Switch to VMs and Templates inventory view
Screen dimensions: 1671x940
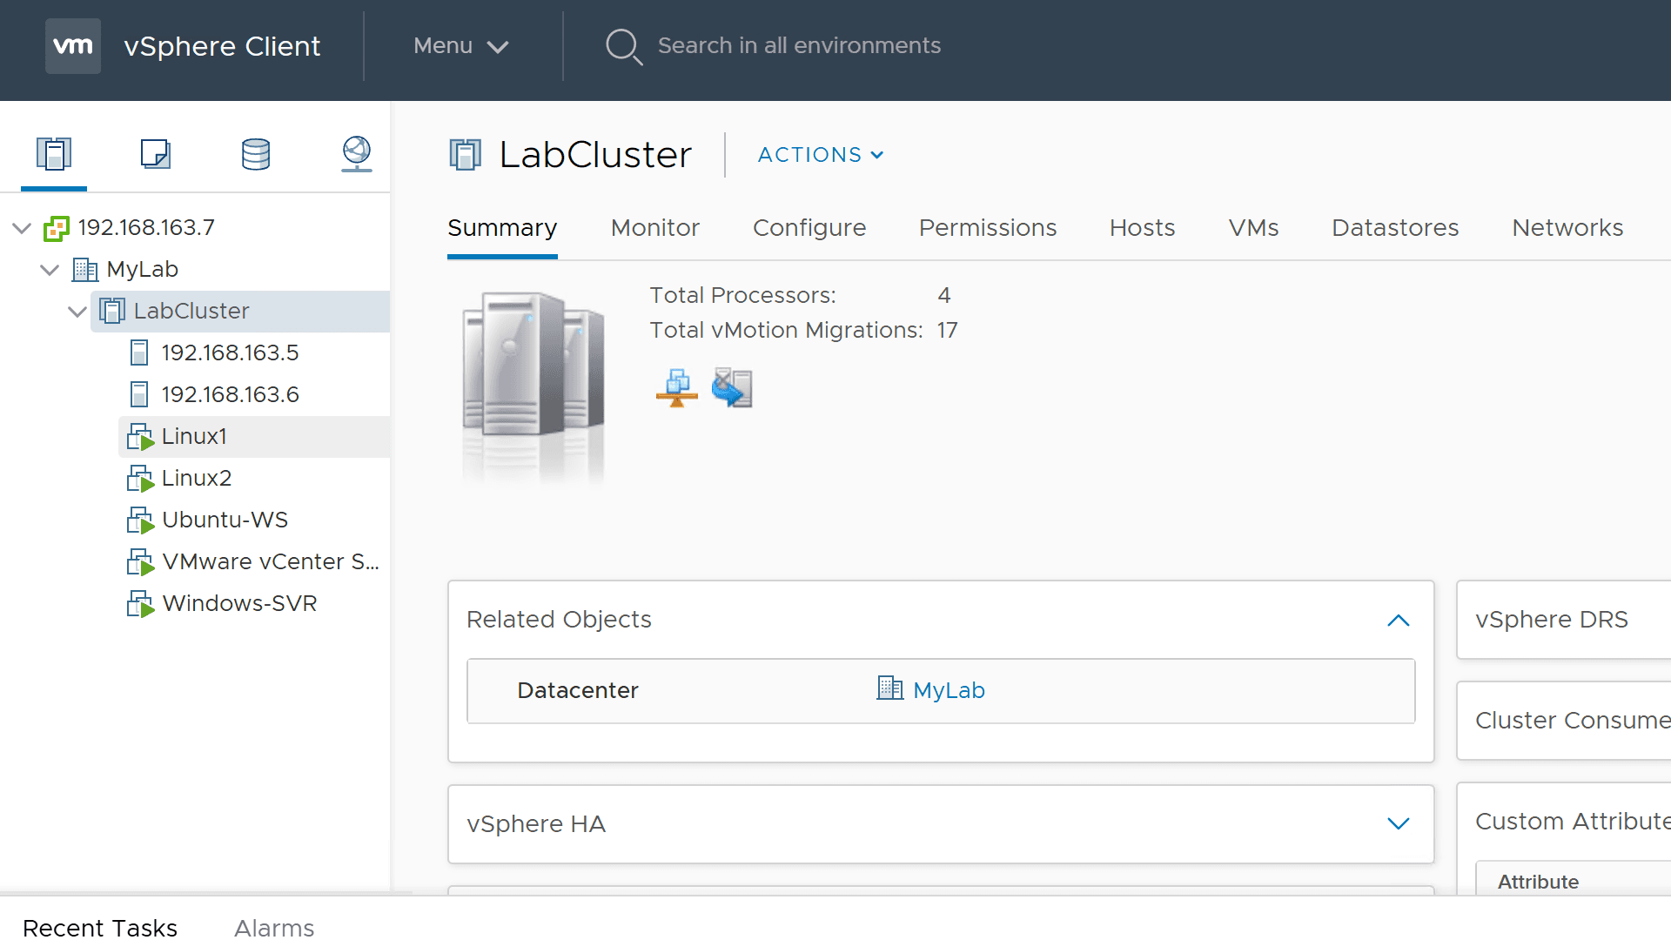[155, 154]
